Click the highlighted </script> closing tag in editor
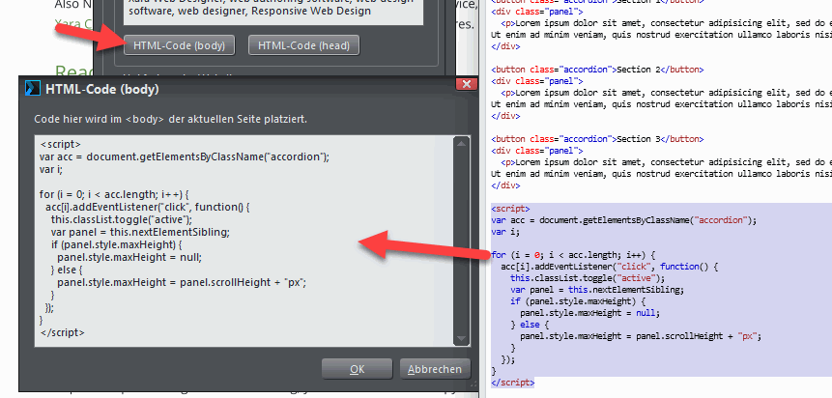The image size is (832, 398). 512,383
